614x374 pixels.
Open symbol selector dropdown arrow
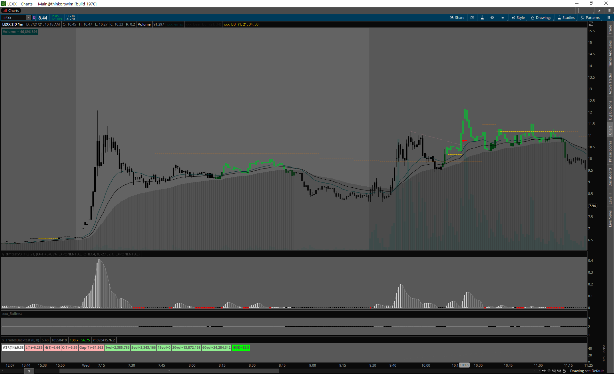pos(28,18)
